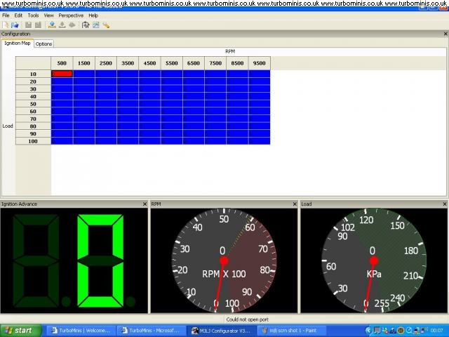The image size is (449, 337).
Task: Close the Ignition Advance panel
Action: (145, 204)
